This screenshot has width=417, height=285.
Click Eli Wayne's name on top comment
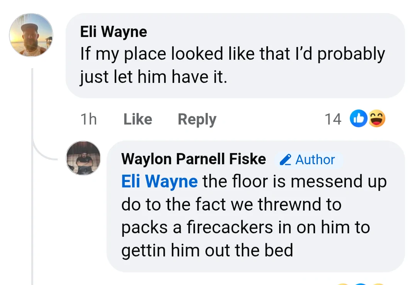[114, 32]
